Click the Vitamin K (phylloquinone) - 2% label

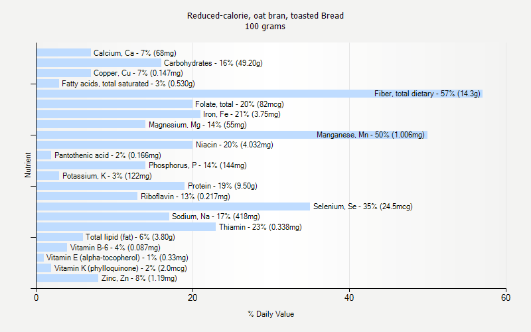coord(121,268)
